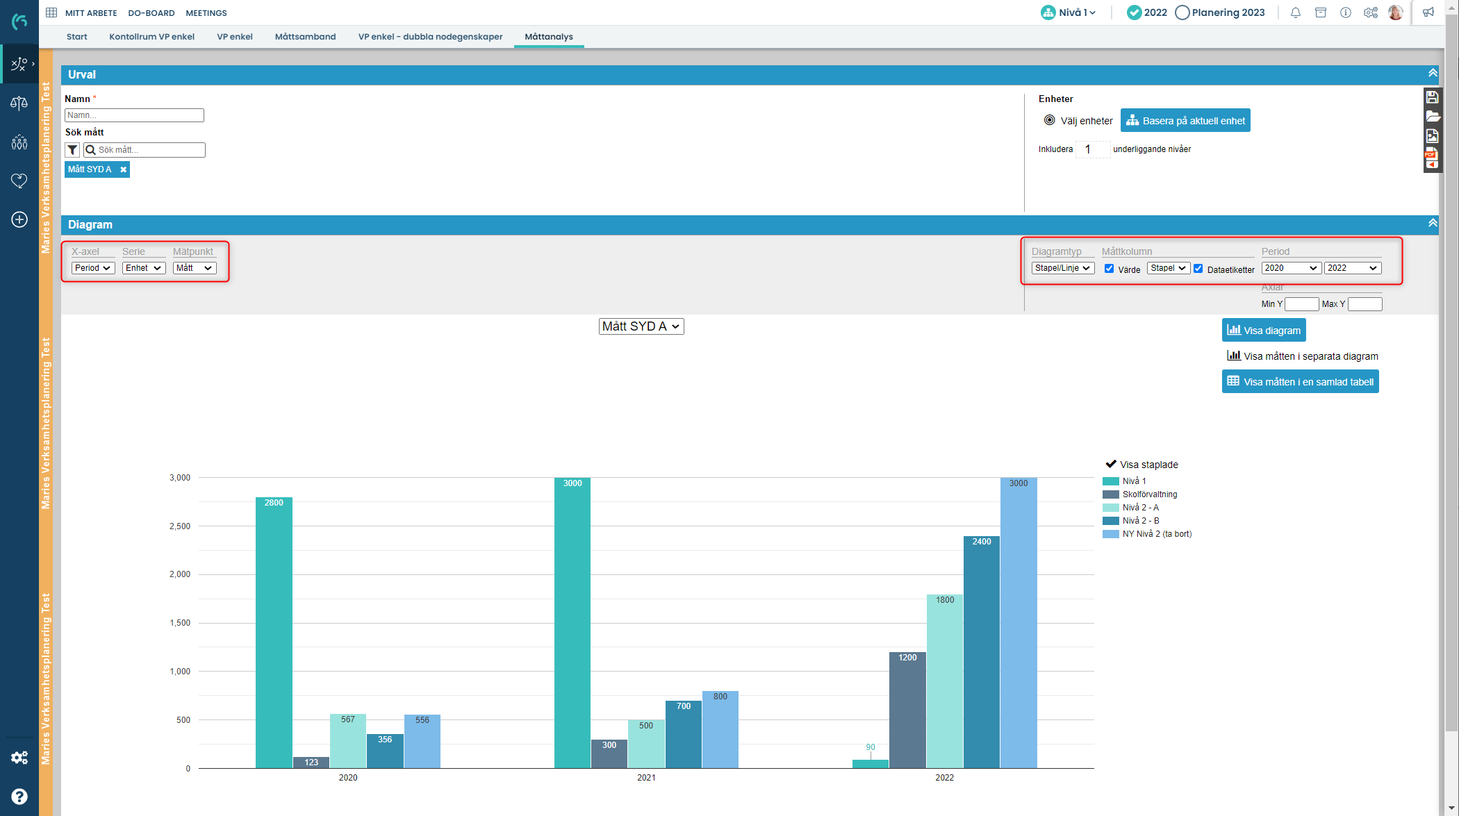Click the Inkludera levels number field

click(1093, 149)
